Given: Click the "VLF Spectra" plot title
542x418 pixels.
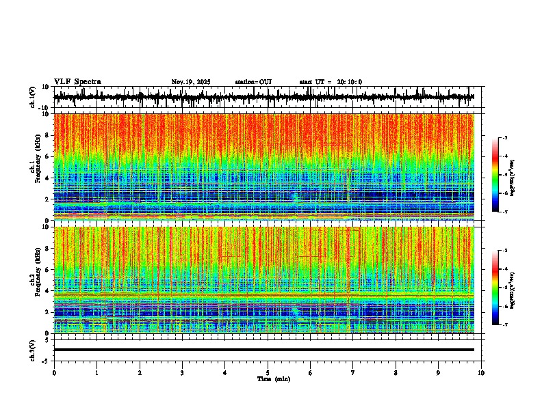Looking at the screenshot, I should tap(77, 82).
